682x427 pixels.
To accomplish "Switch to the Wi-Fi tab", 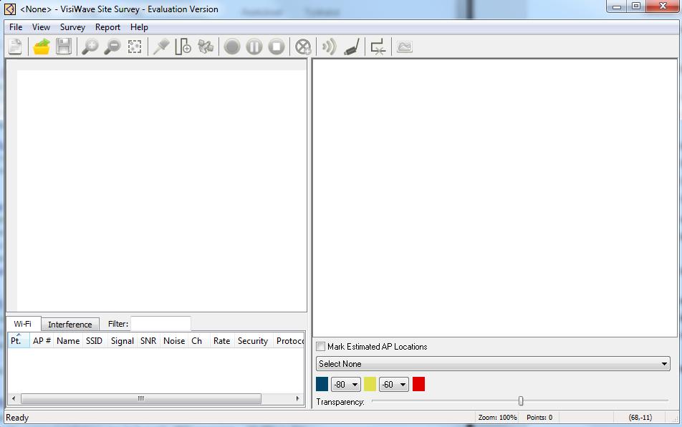I will point(23,324).
